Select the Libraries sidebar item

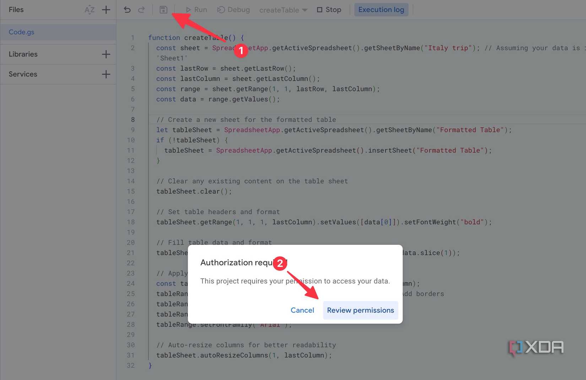pyautogui.click(x=23, y=54)
